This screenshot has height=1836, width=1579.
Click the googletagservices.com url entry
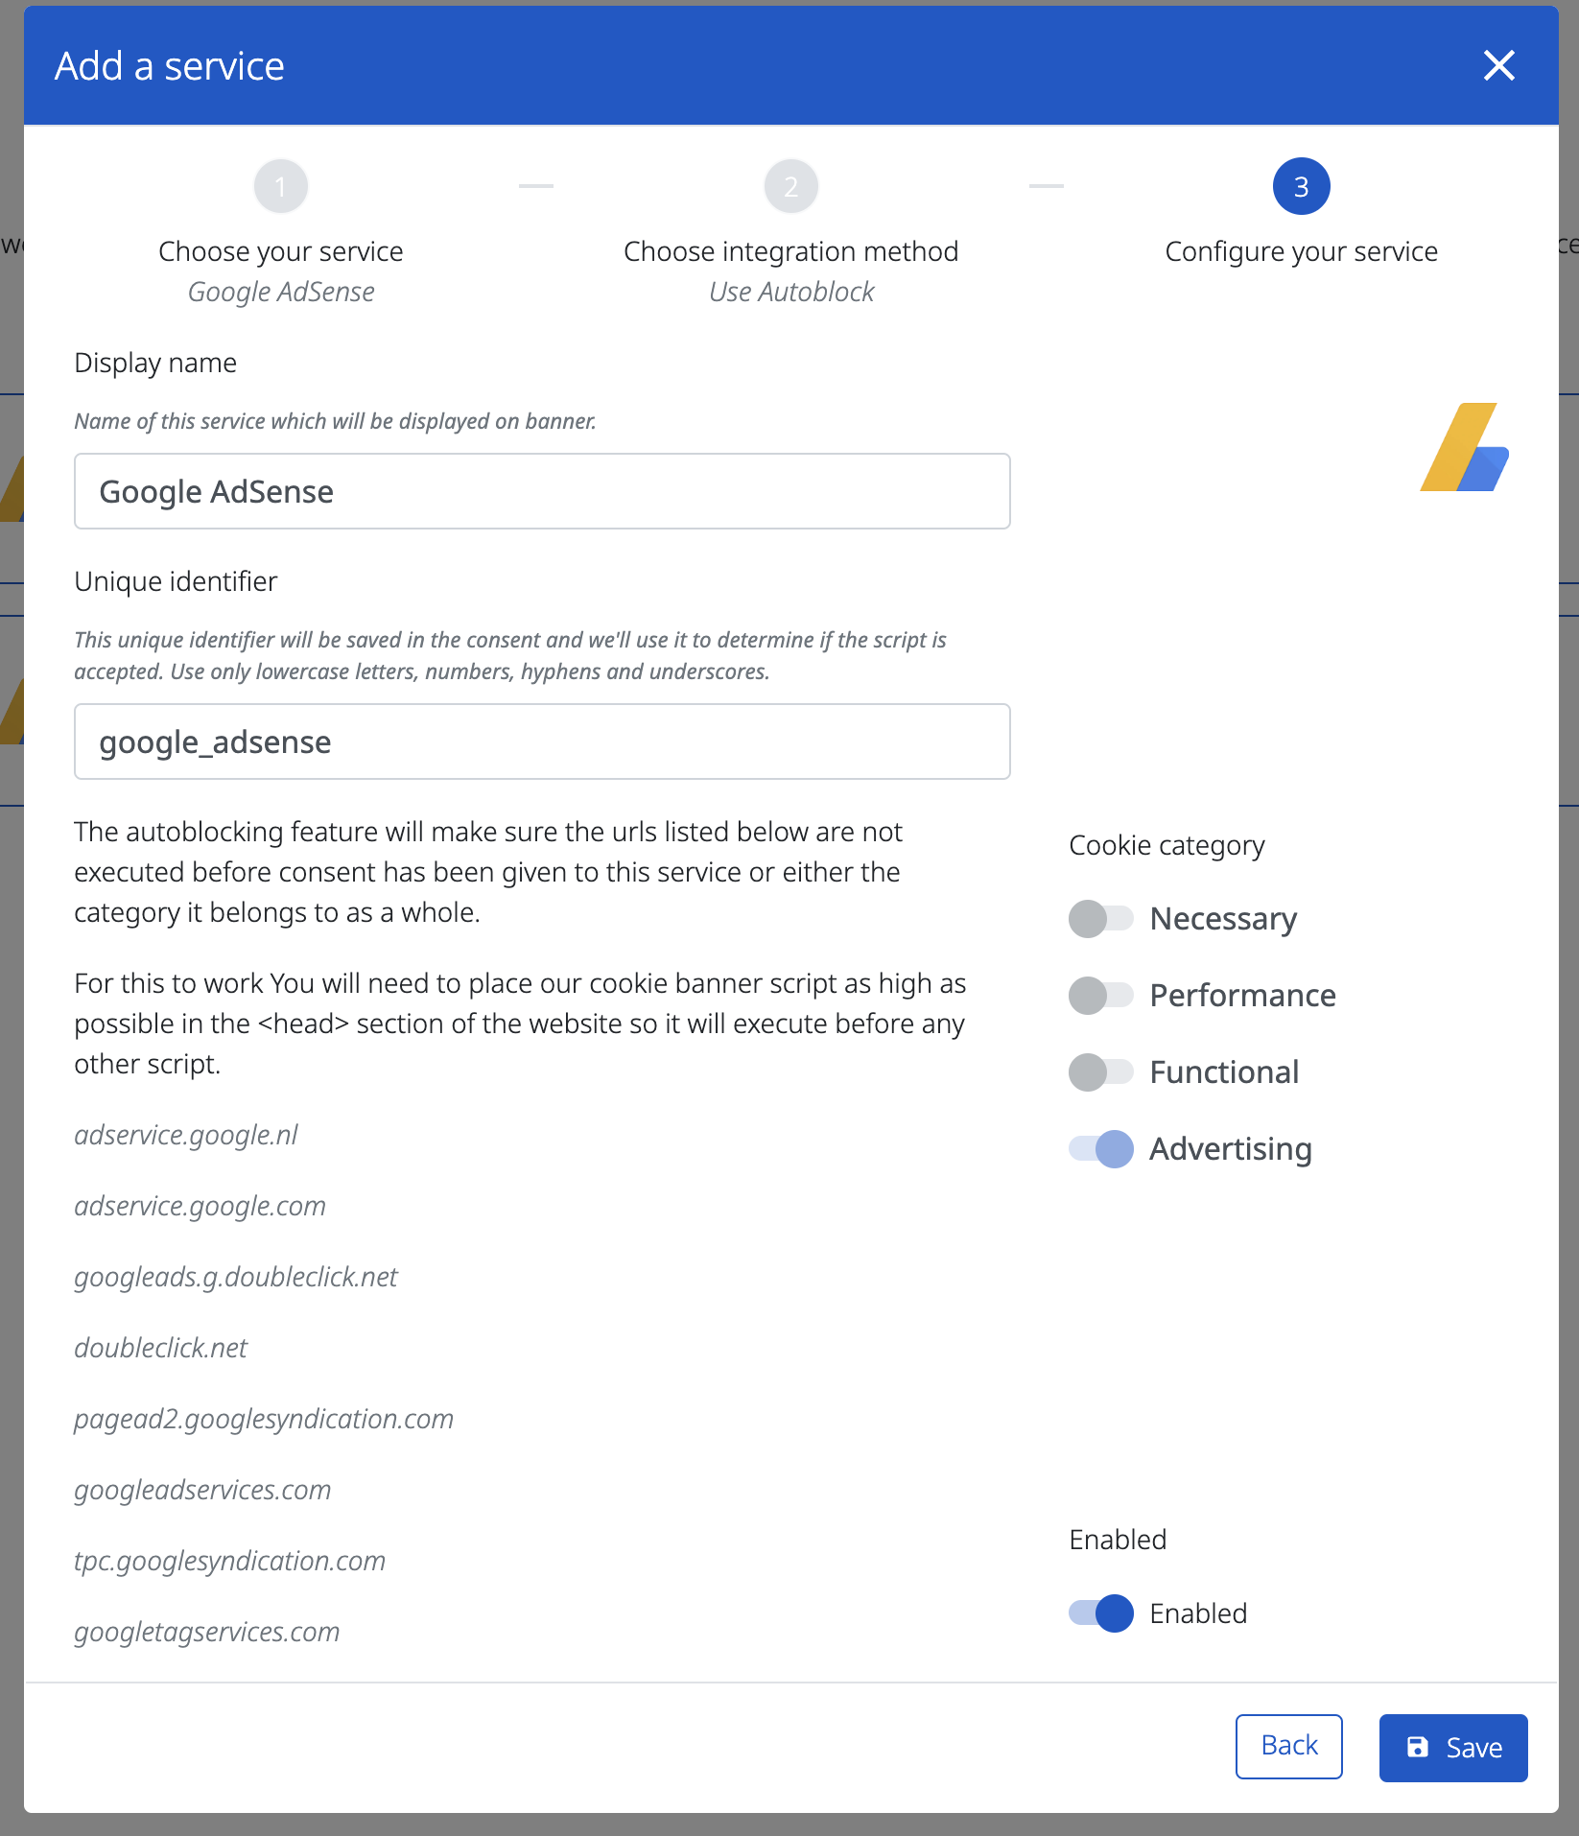(x=207, y=1632)
